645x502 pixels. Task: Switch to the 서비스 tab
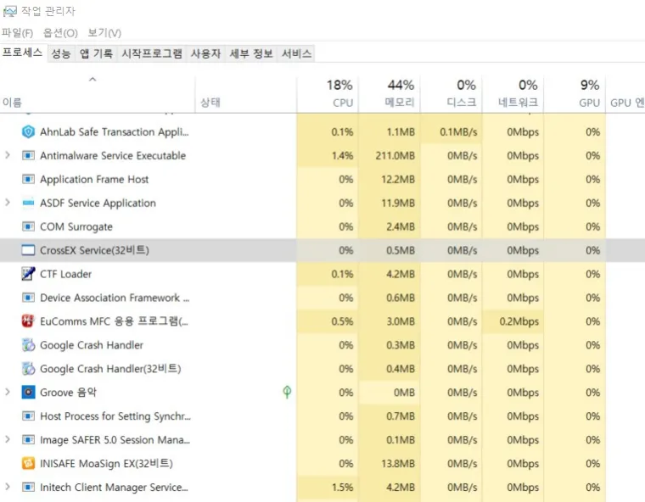(296, 53)
